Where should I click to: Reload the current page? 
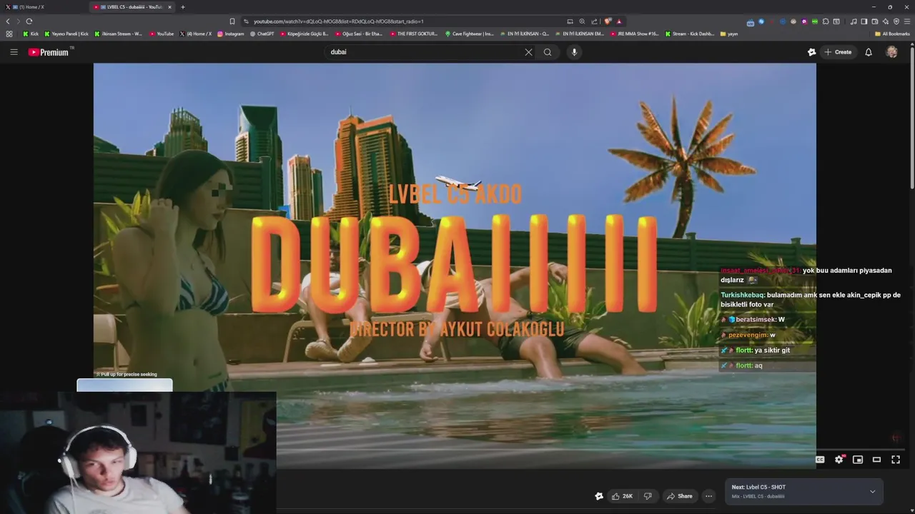pyautogui.click(x=29, y=21)
